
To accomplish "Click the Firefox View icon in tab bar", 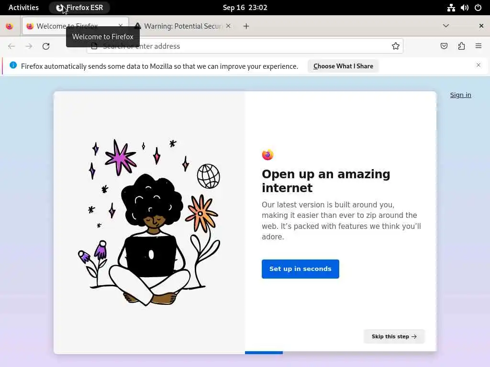I will (x=10, y=26).
